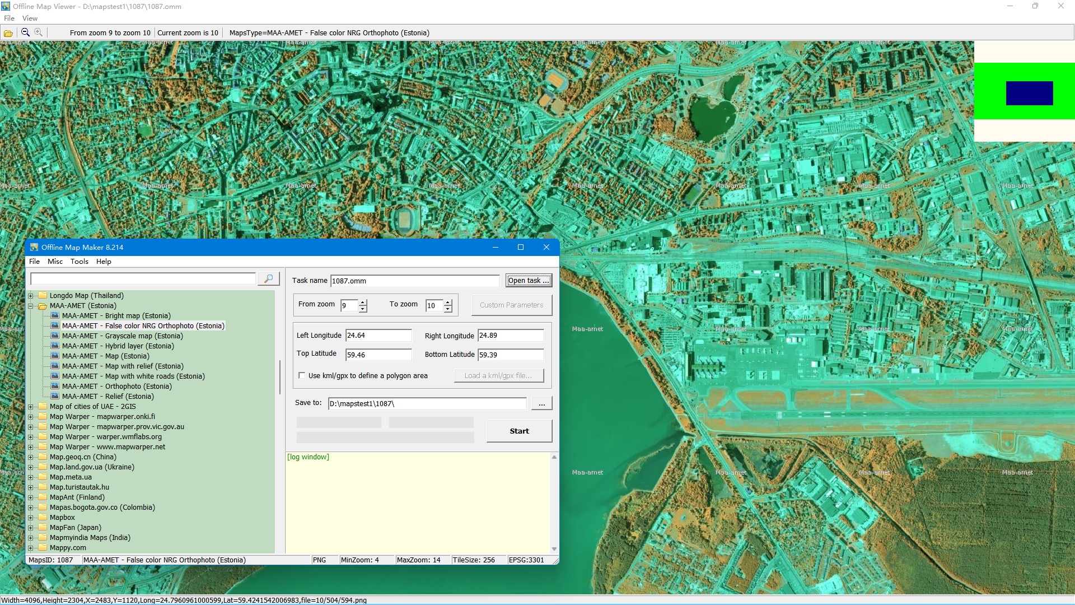Zoom in using the magnifier plus icon
This screenshot has width=1075, height=605.
click(x=38, y=32)
